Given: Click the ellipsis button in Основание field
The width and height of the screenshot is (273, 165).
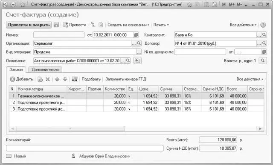Looking at the screenshot, I should [x=123, y=61].
